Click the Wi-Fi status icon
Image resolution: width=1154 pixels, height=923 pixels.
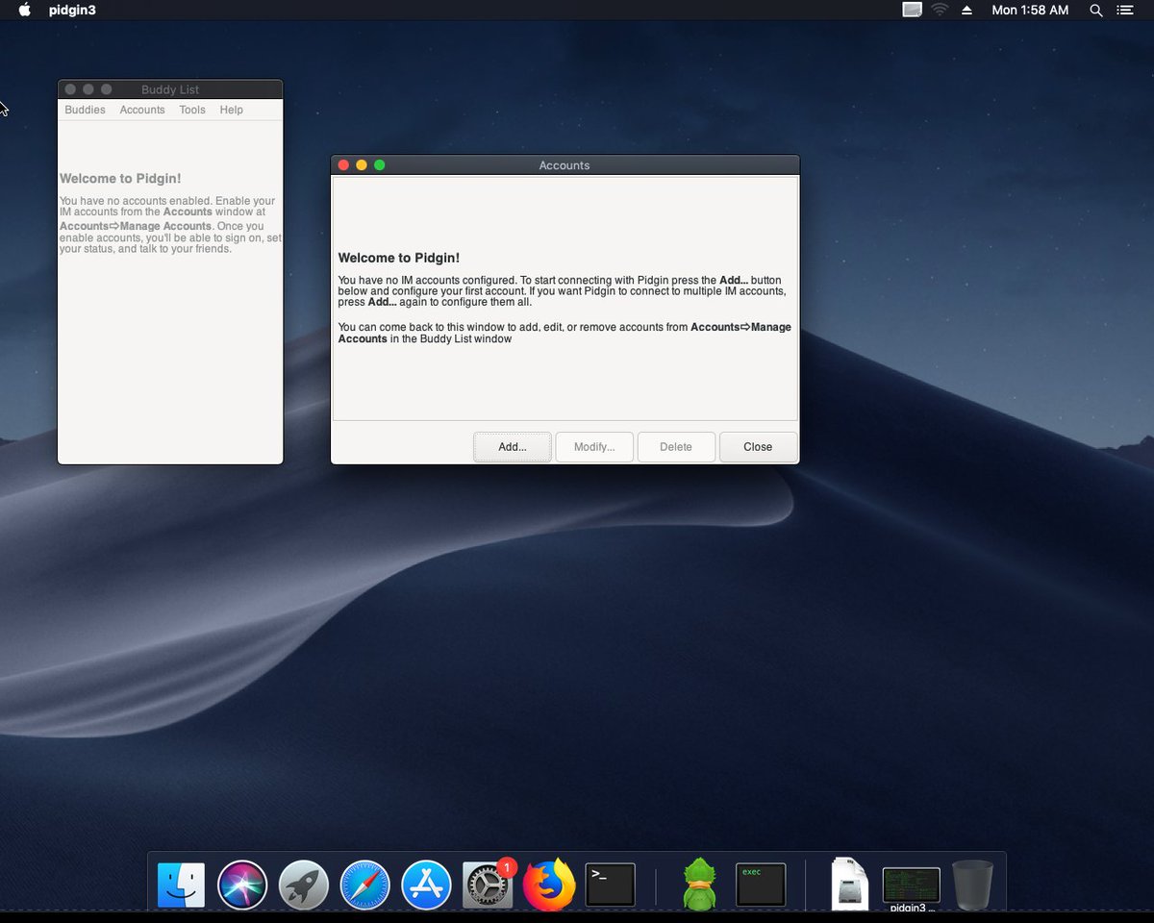940,10
